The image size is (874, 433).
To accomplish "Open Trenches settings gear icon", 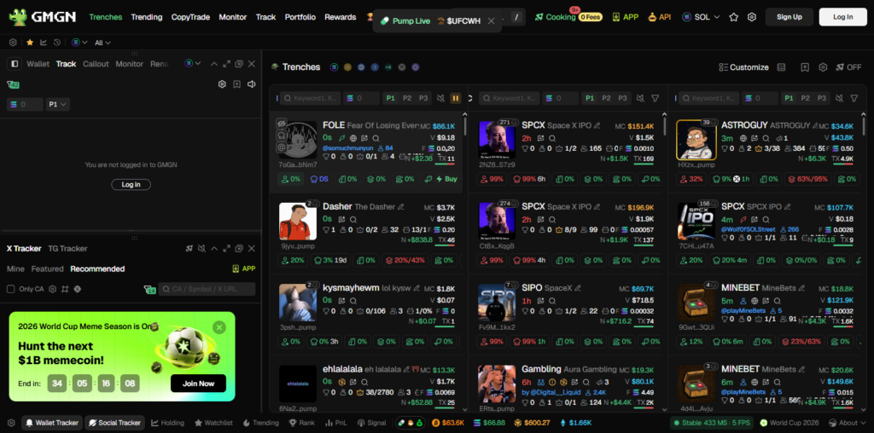I will [823, 67].
